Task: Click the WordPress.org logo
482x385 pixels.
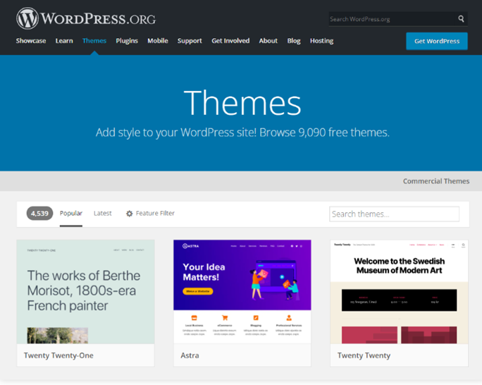Action: pos(86,18)
